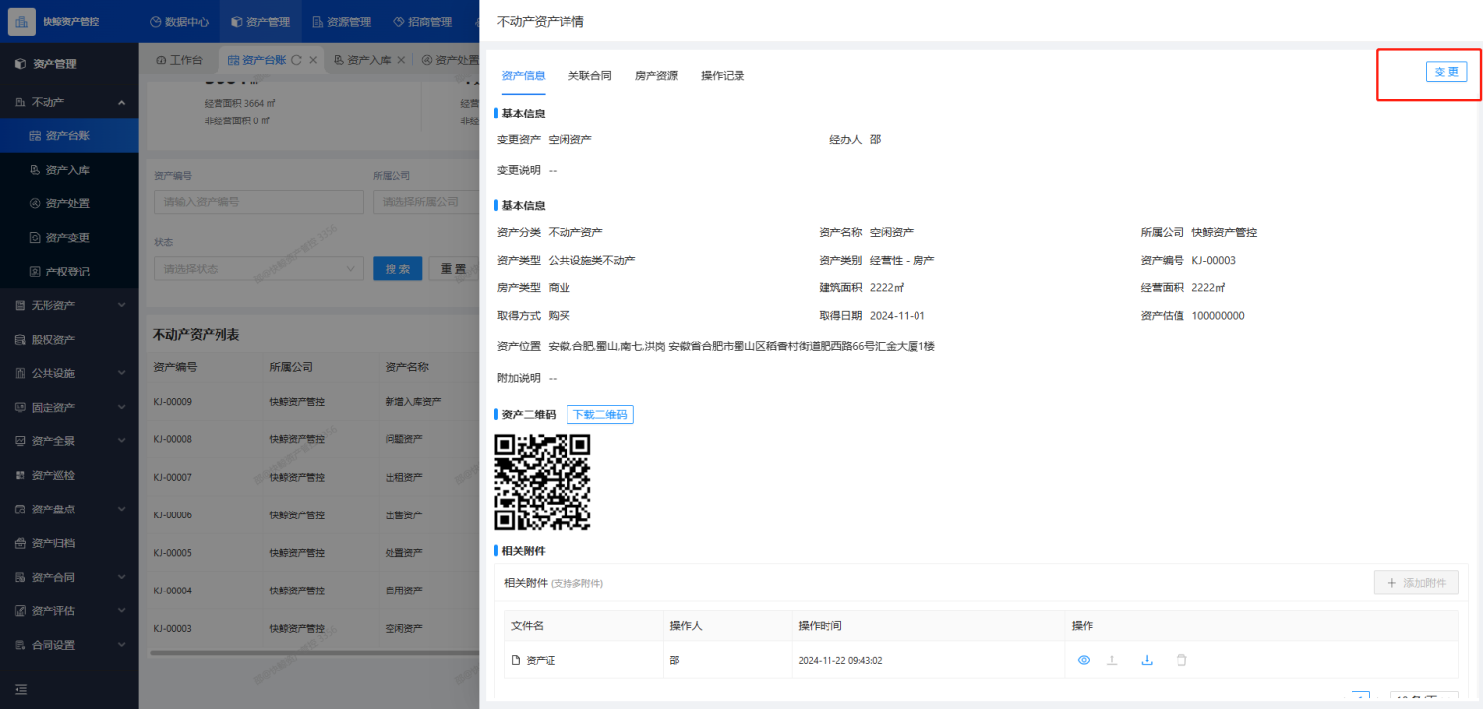The image size is (1483, 709).
Task: Select 资产台账 in the sidebar
Action: (x=69, y=135)
